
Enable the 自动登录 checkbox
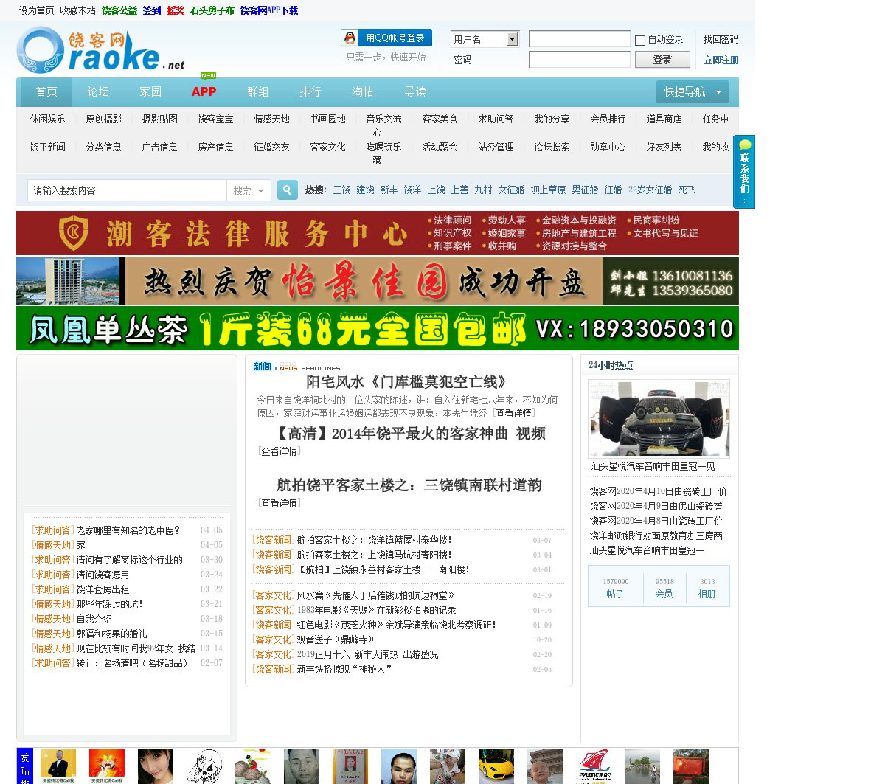point(640,41)
